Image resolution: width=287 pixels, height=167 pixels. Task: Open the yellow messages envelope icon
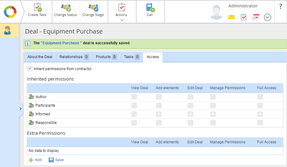click(x=231, y=17)
